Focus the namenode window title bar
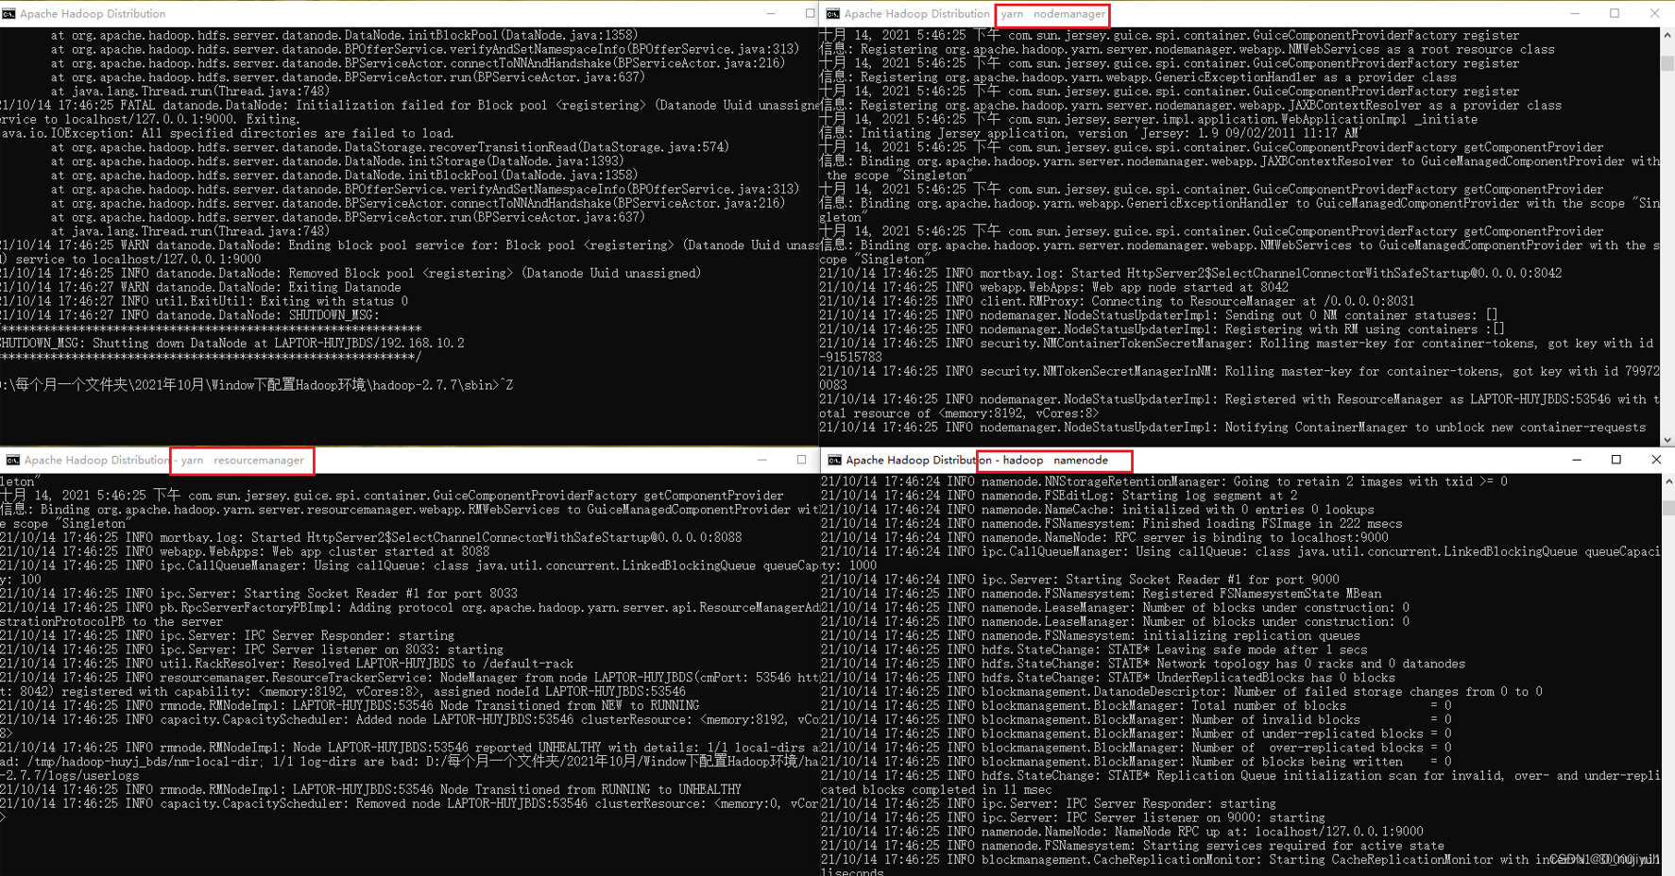The height and width of the screenshot is (876, 1675). [x=1323, y=461]
